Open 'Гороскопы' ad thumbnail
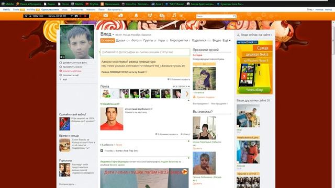This screenshot has width=335, height=188. click(65, 170)
